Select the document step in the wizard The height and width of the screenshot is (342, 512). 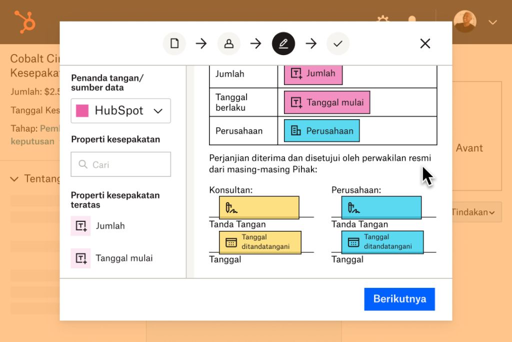174,44
